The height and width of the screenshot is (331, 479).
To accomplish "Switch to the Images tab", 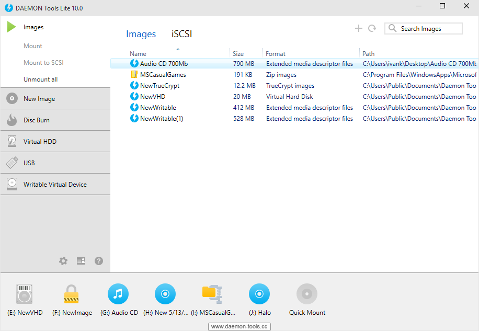I will coord(141,35).
